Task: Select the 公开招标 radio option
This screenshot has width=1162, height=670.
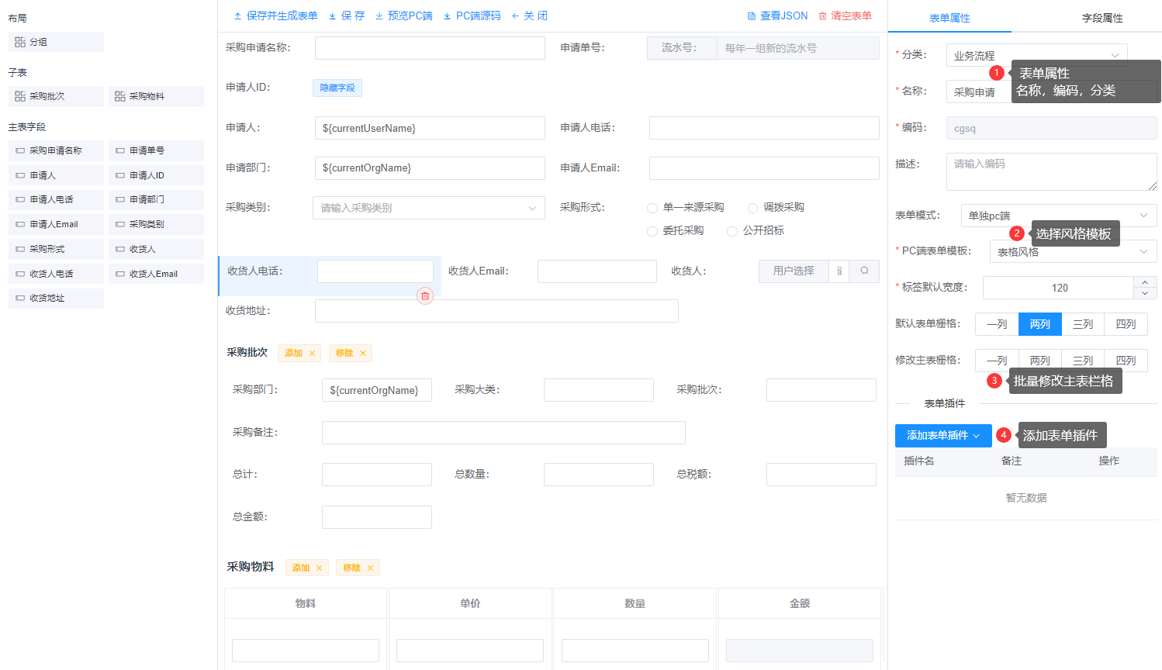Action: coord(756,230)
